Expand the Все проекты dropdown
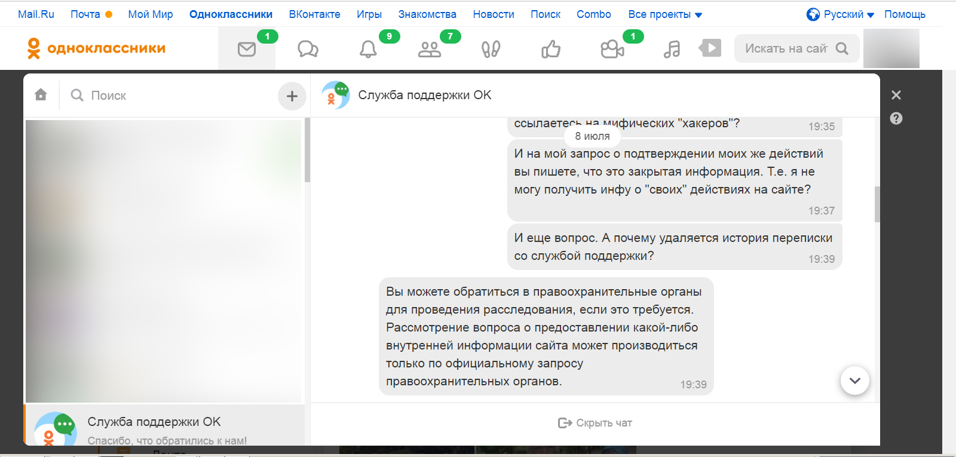The height and width of the screenshot is (457, 956). (665, 14)
